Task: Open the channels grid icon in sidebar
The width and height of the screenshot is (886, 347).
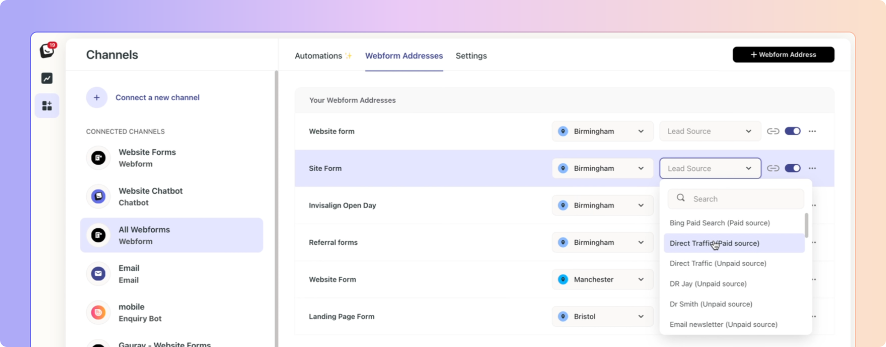Action: (47, 106)
